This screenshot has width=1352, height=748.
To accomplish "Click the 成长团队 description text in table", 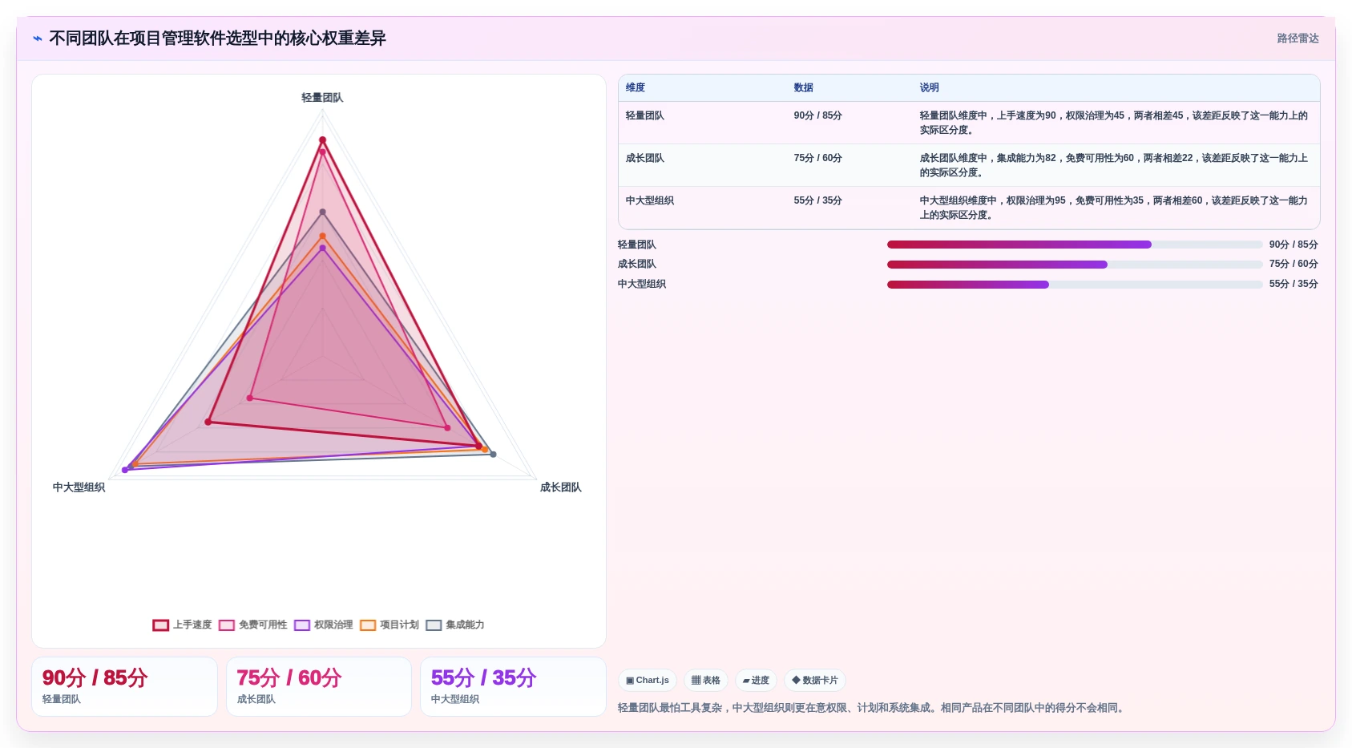I will pos(1114,165).
